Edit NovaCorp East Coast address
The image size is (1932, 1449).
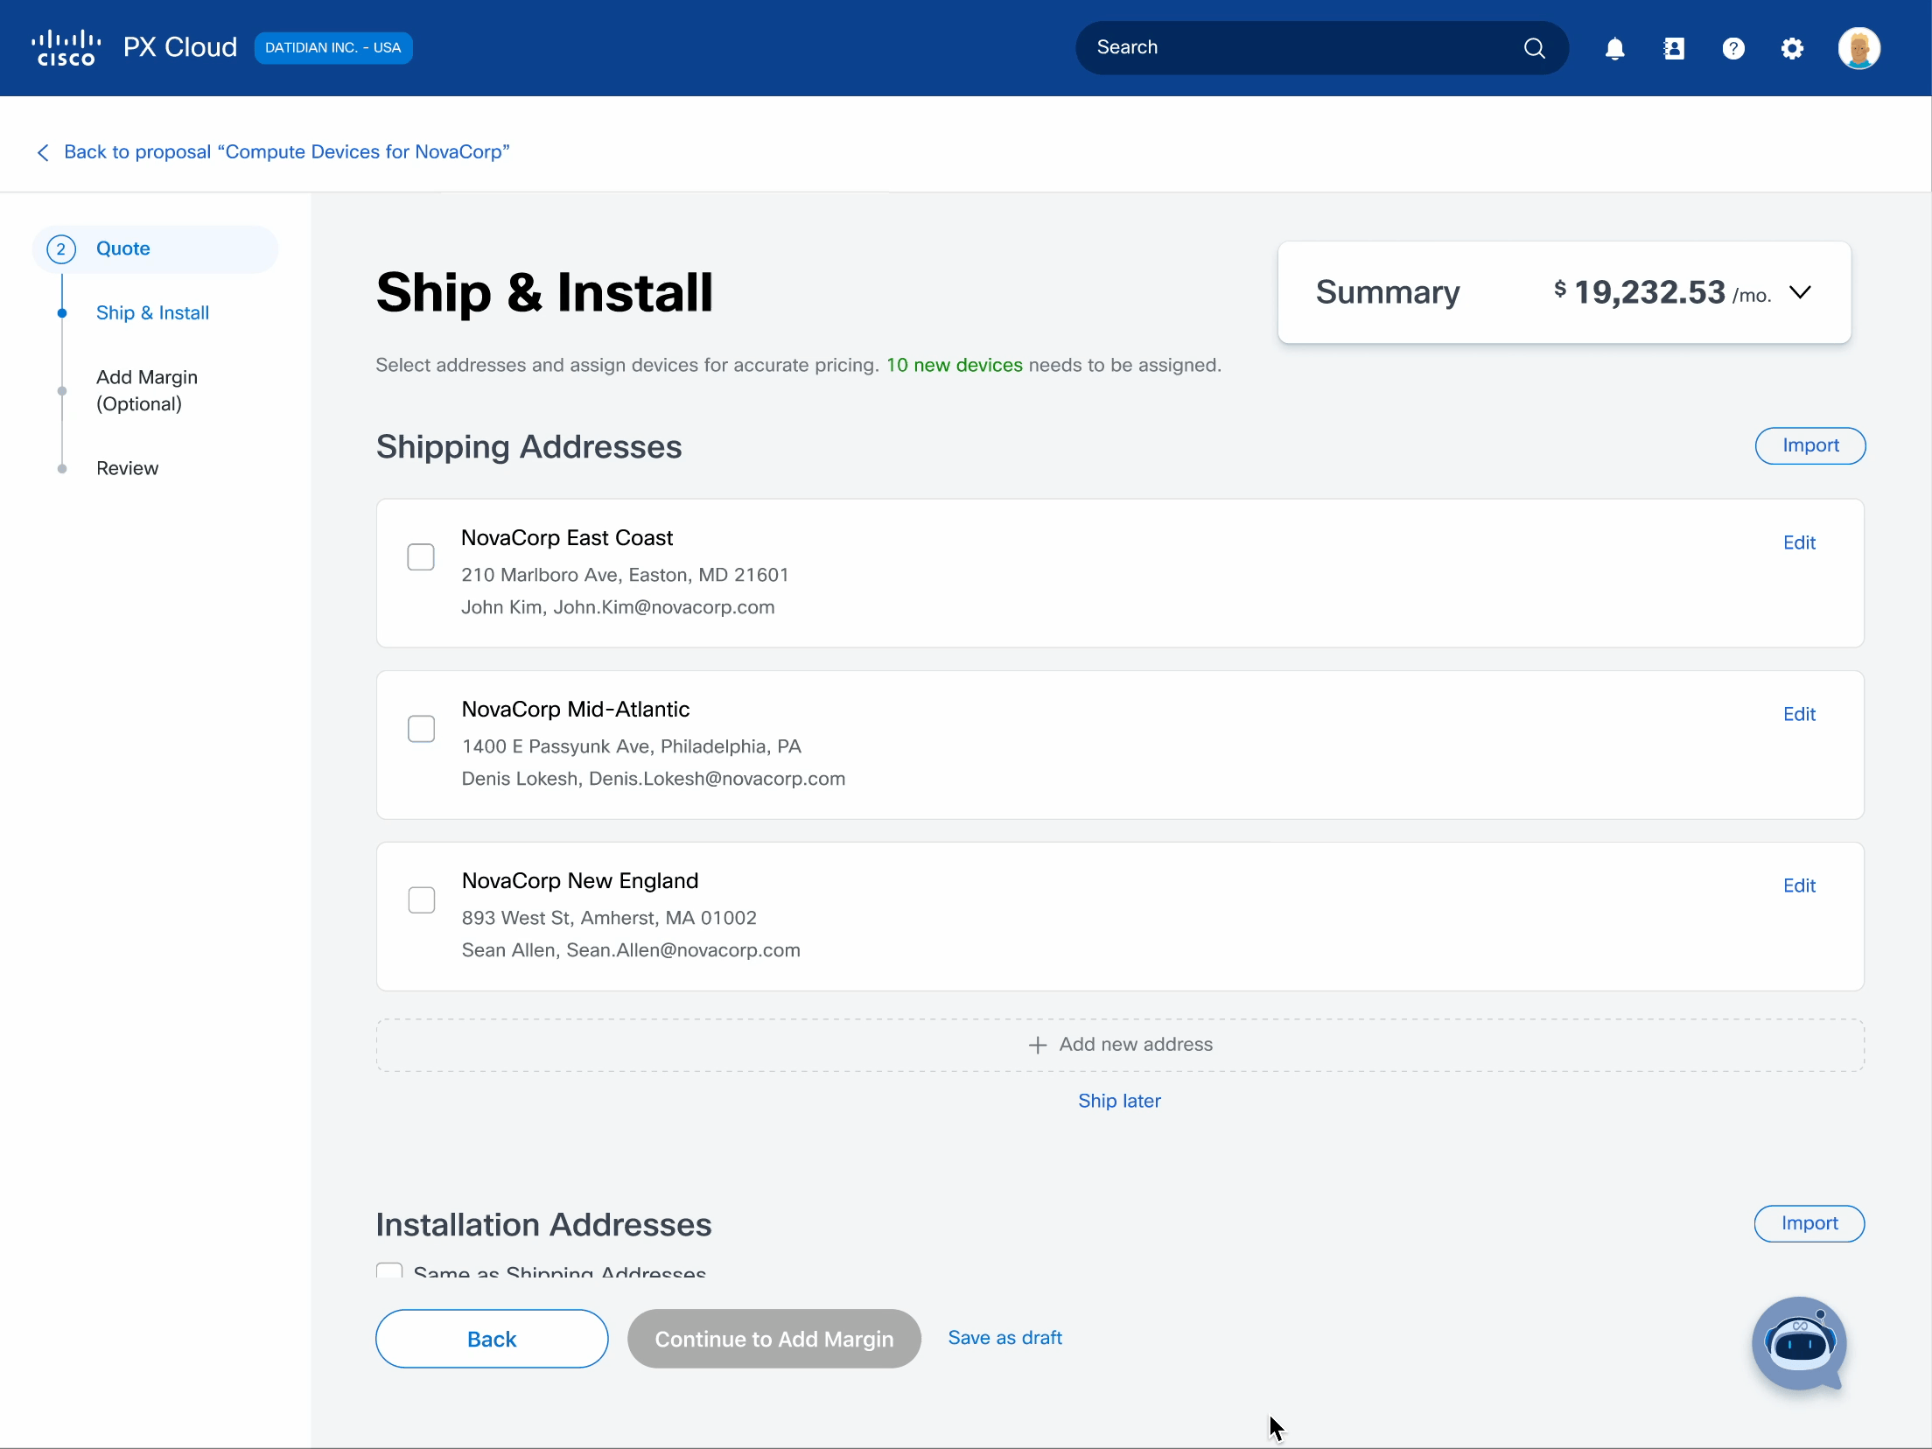coord(1799,542)
